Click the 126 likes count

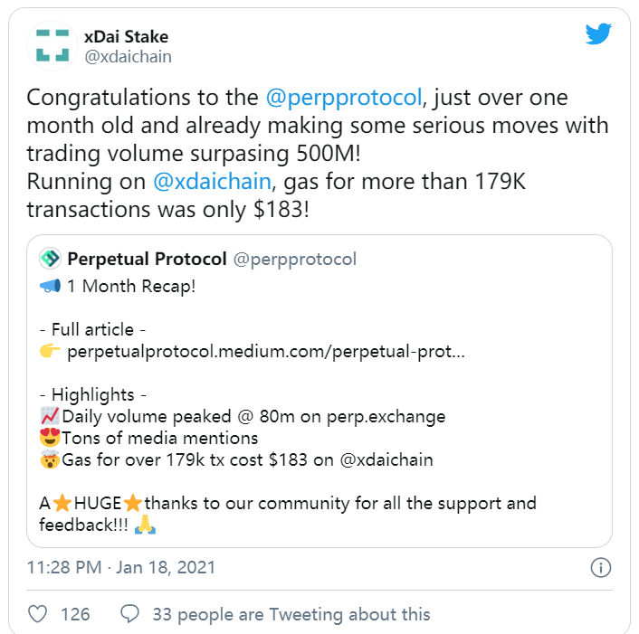[75, 614]
